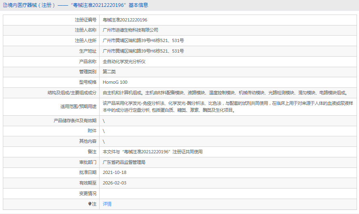Click the 变更情况 row label
This screenshot has width=359, height=214.
(88, 193)
